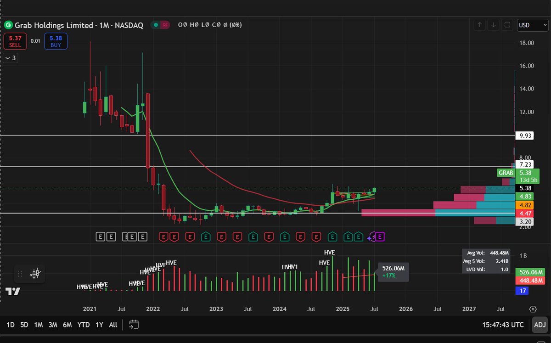Toggle the ADJ adjusted data button
Screen dimensions: 551x343
coord(540,325)
